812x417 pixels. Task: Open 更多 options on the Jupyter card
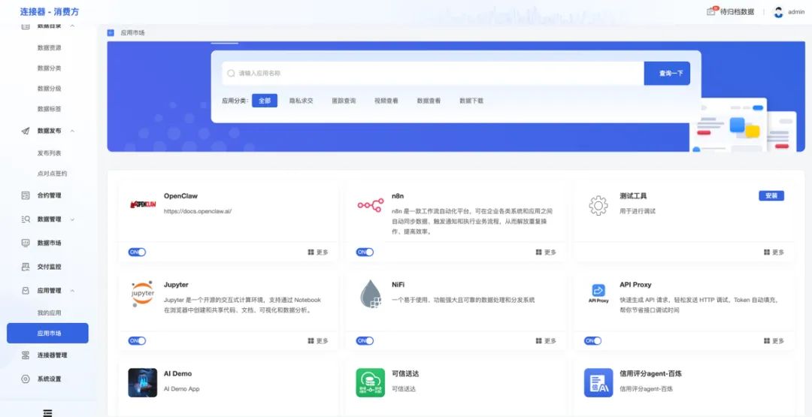click(318, 341)
